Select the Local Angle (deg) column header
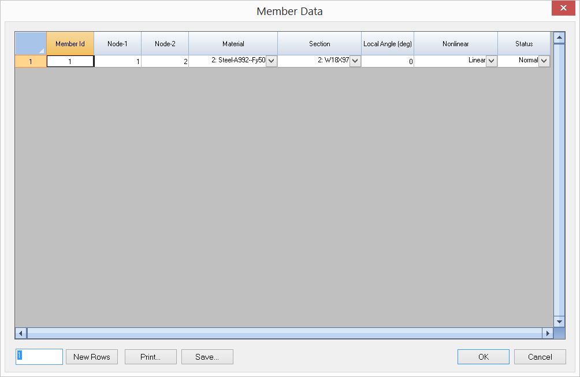The image size is (580, 377). [x=387, y=43]
